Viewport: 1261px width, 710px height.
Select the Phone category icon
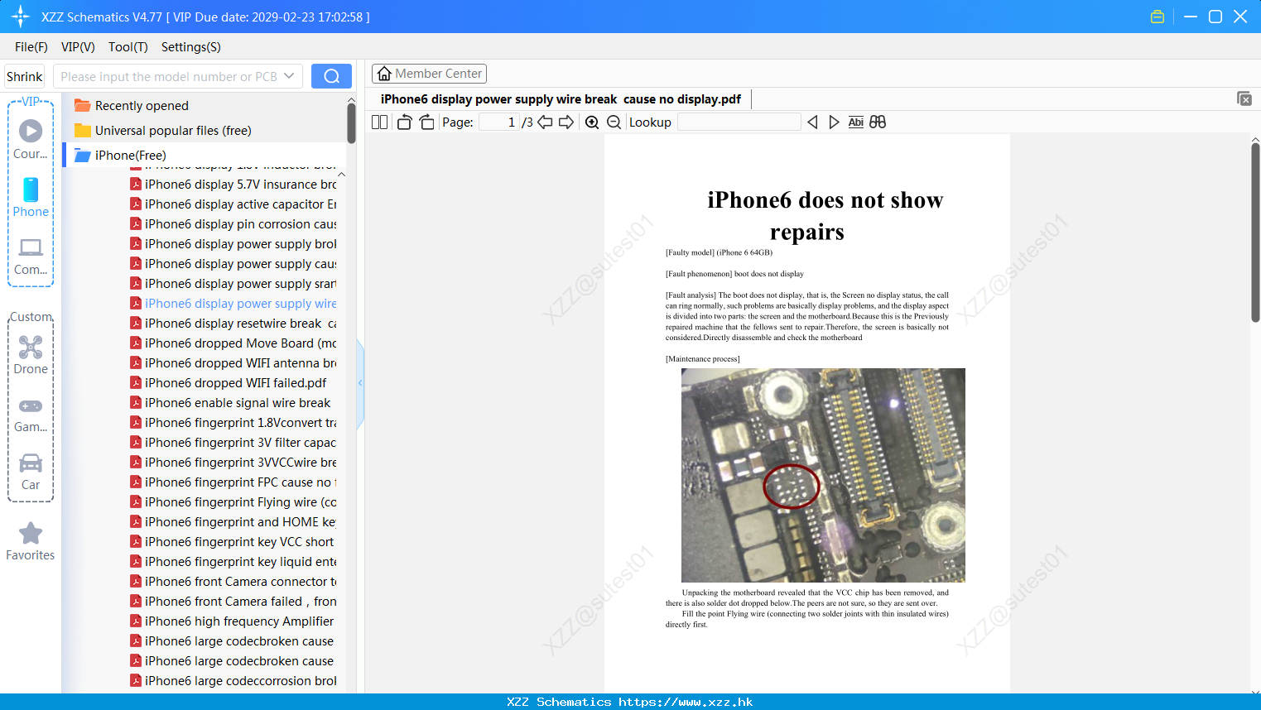click(x=31, y=197)
